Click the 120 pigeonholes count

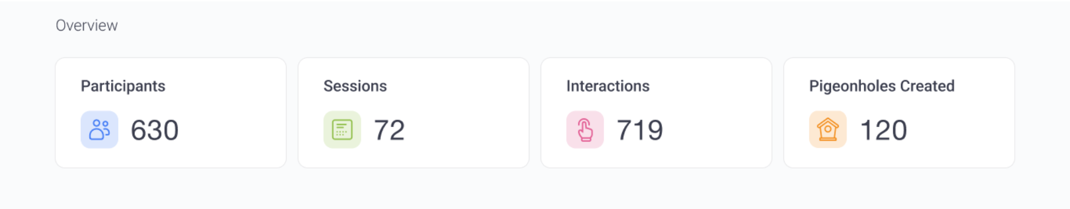883,130
